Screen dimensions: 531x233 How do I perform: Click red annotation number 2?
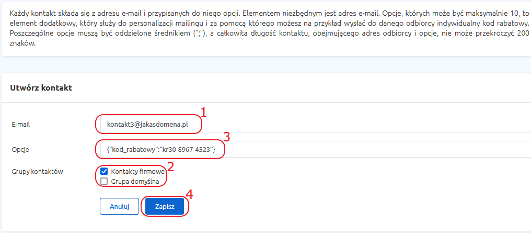coord(171,167)
